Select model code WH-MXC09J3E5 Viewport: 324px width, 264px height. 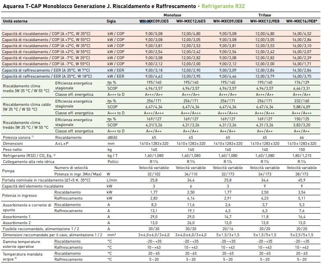(x=154, y=21)
